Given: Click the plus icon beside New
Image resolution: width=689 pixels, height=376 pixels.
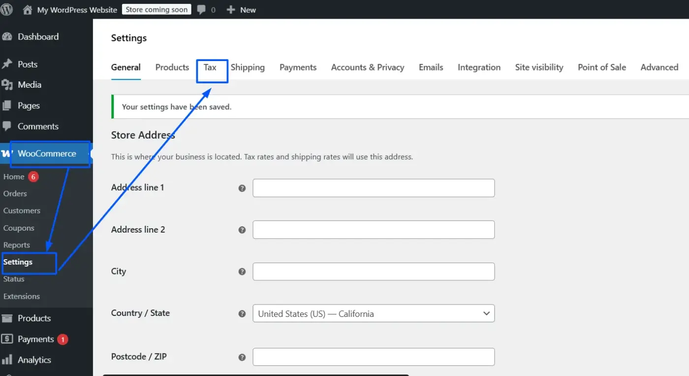Looking at the screenshot, I should (x=231, y=9).
